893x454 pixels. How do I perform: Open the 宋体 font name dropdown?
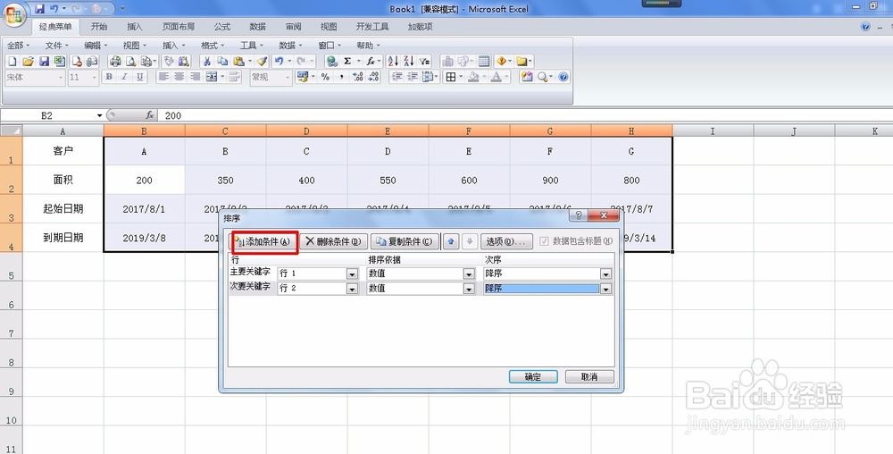pyautogui.click(x=61, y=78)
